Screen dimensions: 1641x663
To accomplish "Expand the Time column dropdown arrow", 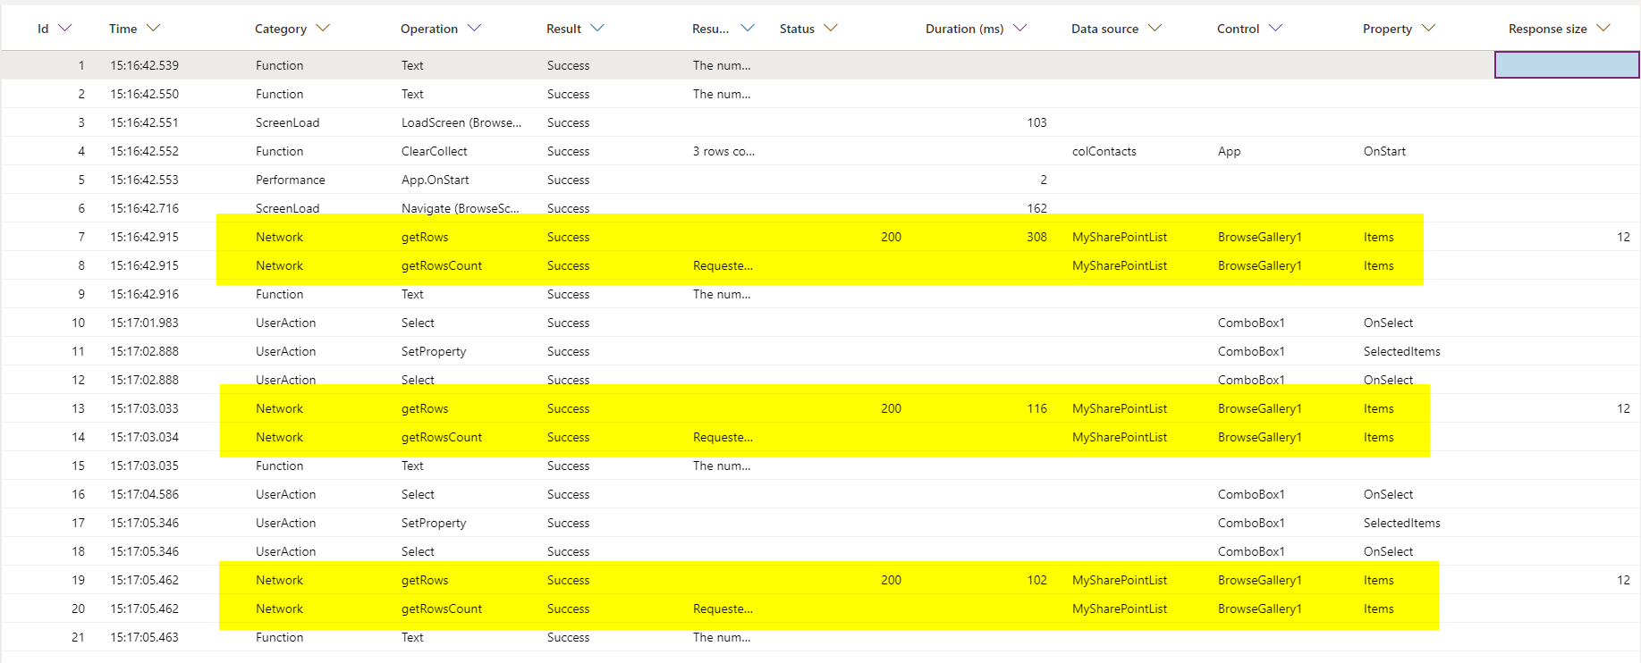I will (x=153, y=29).
